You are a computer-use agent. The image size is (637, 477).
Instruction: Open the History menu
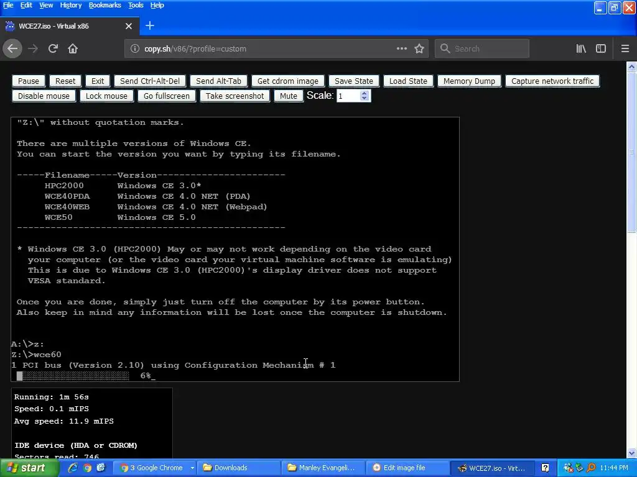71,5
